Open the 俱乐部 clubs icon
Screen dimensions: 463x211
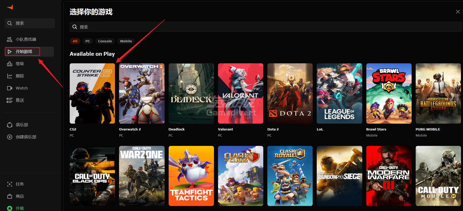coord(10,125)
